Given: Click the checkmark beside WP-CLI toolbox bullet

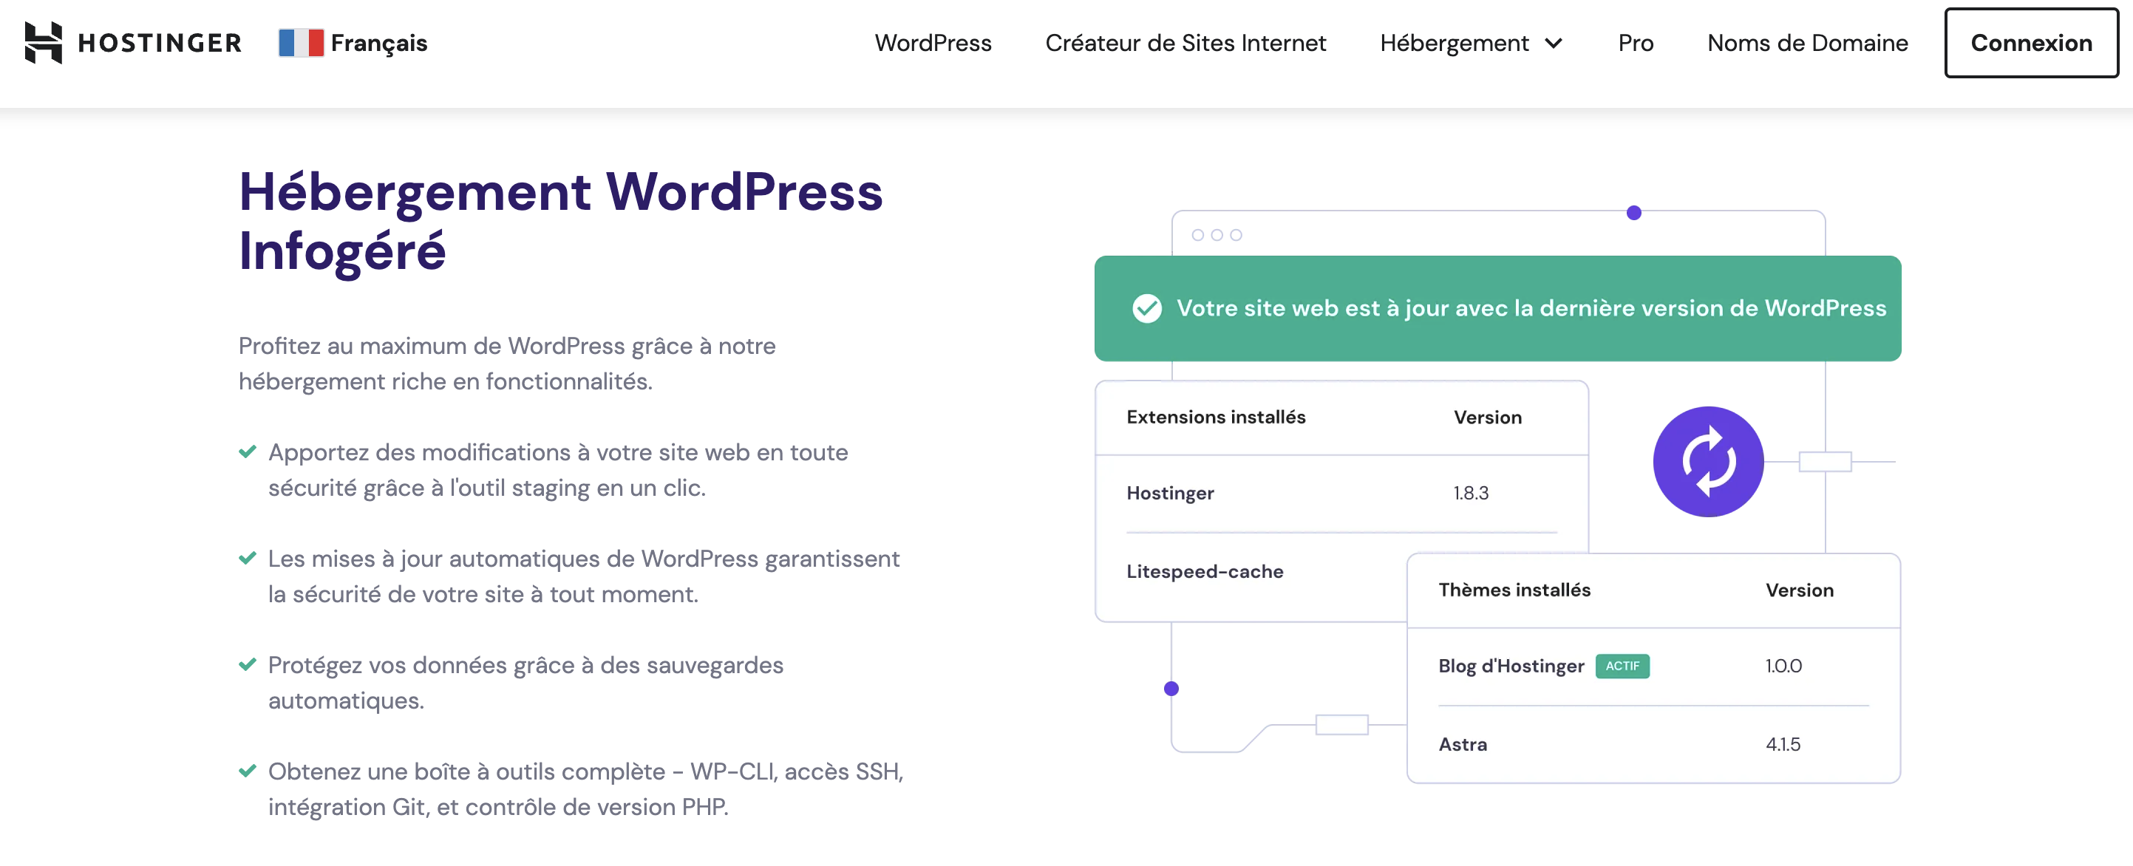Looking at the screenshot, I should (247, 771).
